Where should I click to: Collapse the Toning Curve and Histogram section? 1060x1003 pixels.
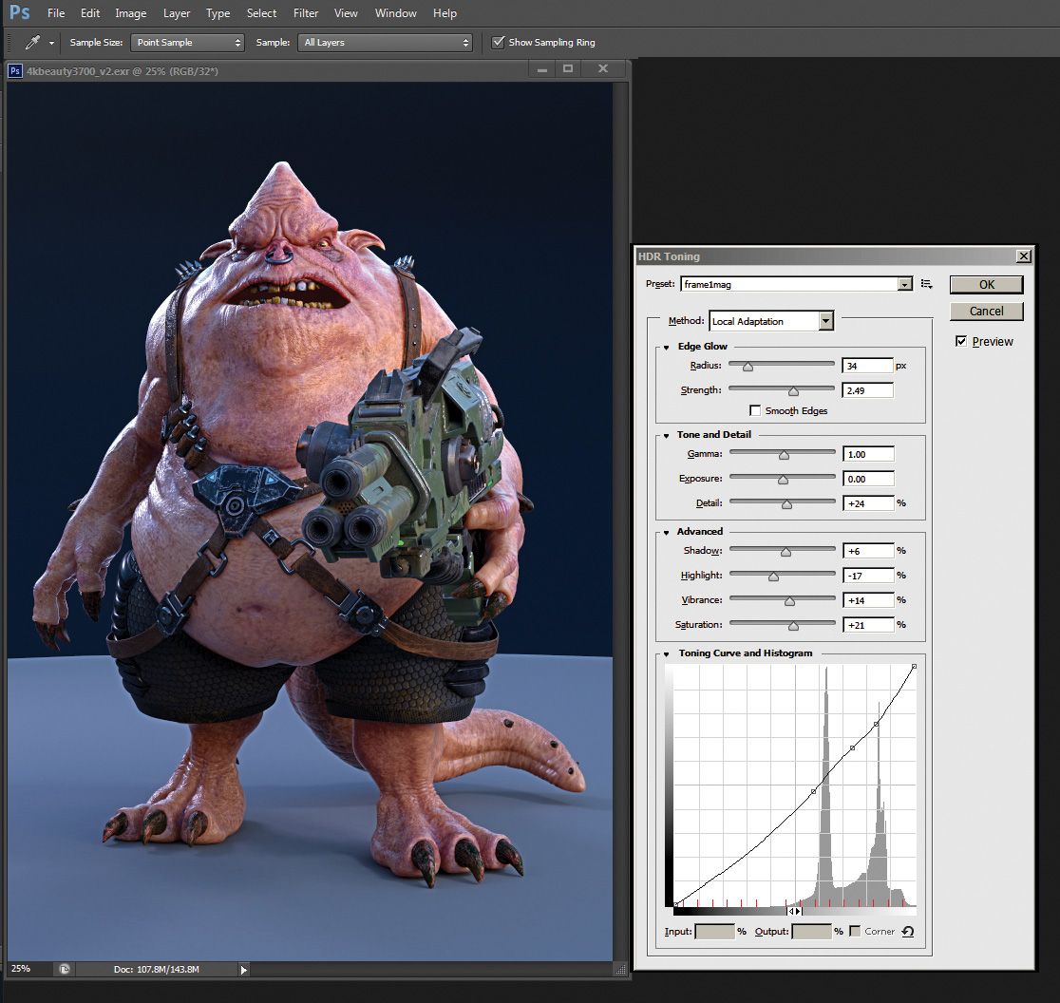click(667, 653)
